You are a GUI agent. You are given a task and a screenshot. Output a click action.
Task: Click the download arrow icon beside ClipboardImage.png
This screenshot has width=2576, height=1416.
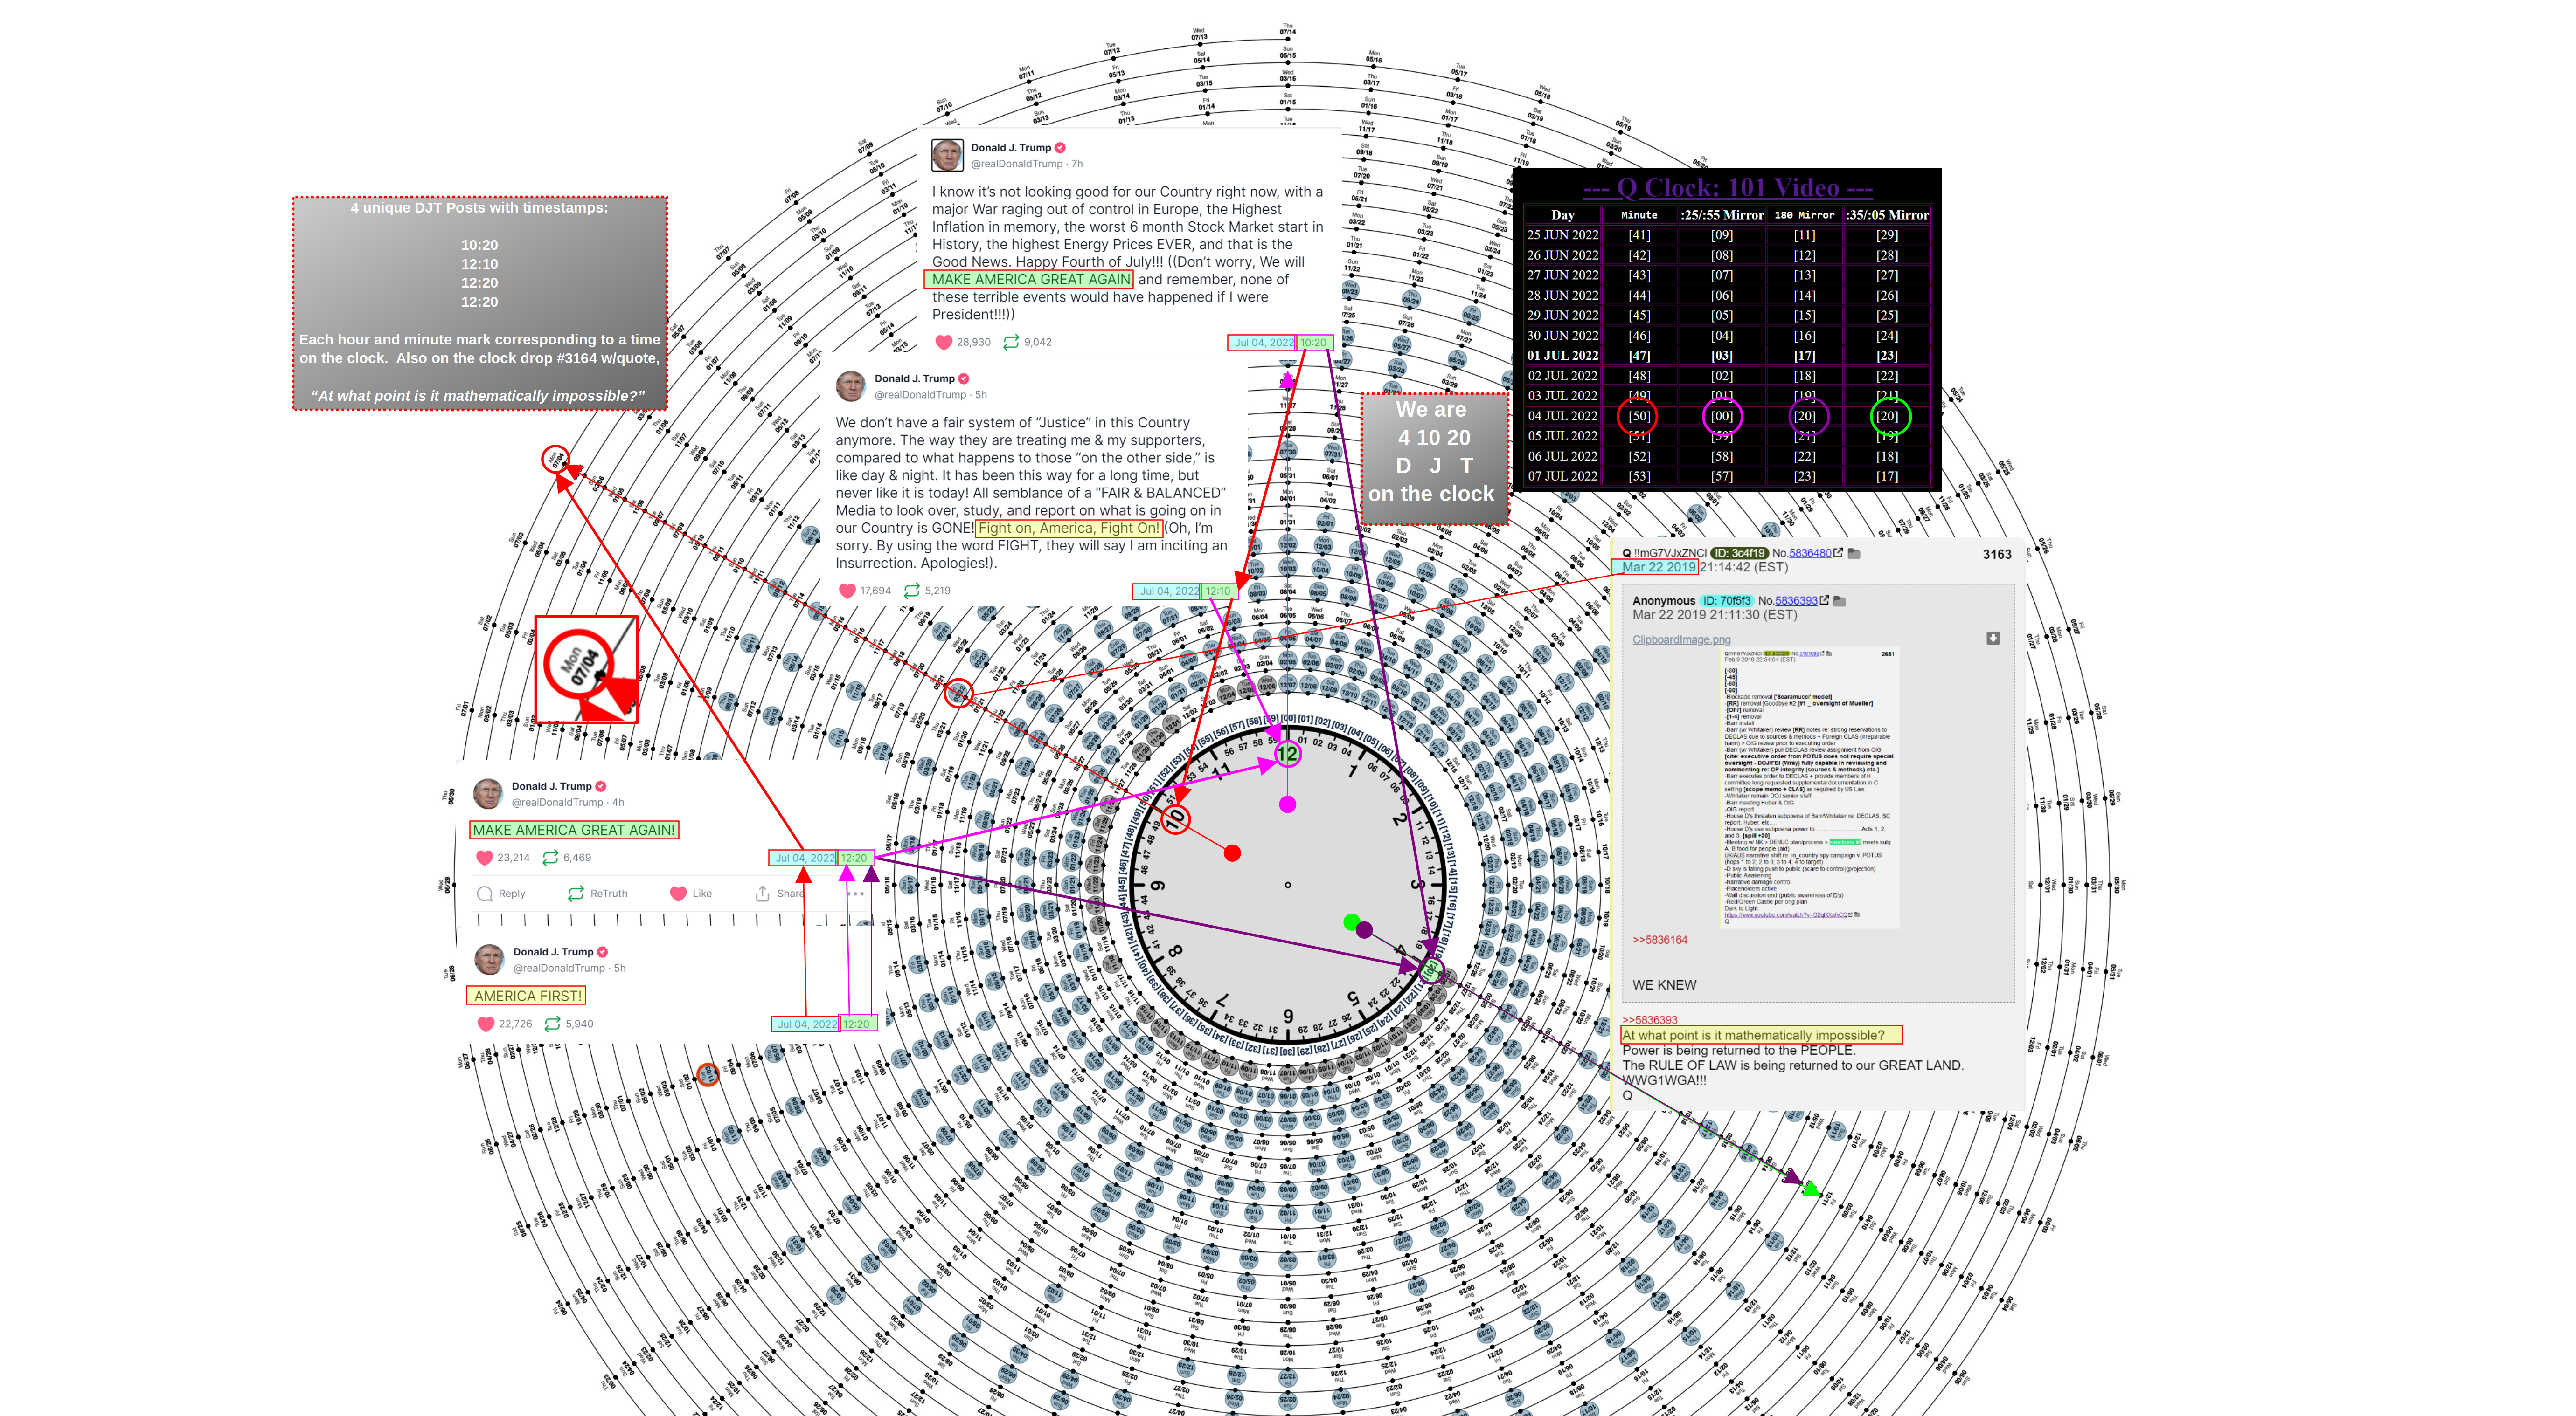point(1993,639)
